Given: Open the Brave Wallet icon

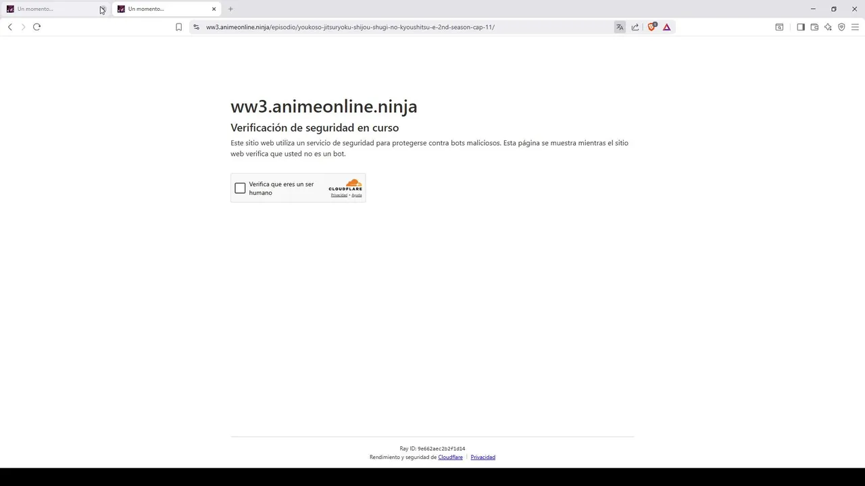Looking at the screenshot, I should [x=814, y=27].
